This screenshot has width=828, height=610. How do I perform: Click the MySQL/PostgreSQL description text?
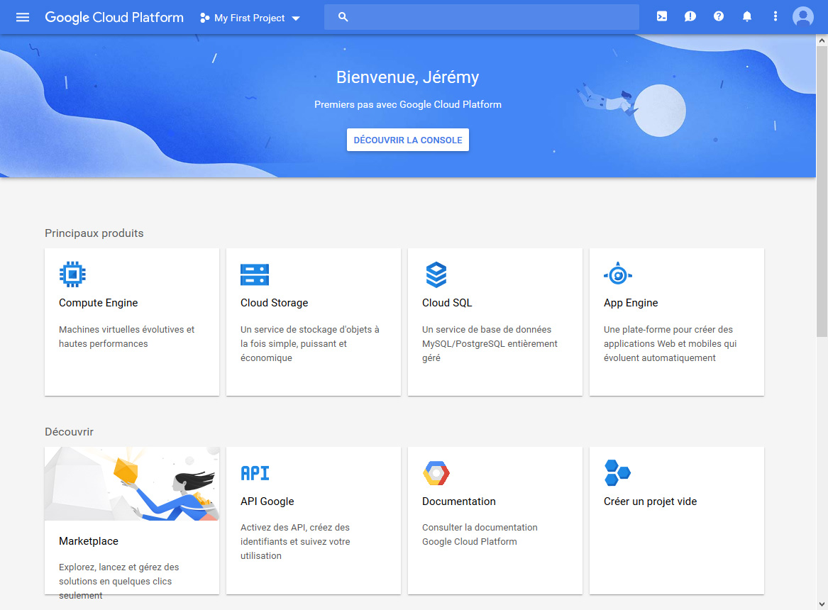coord(490,343)
